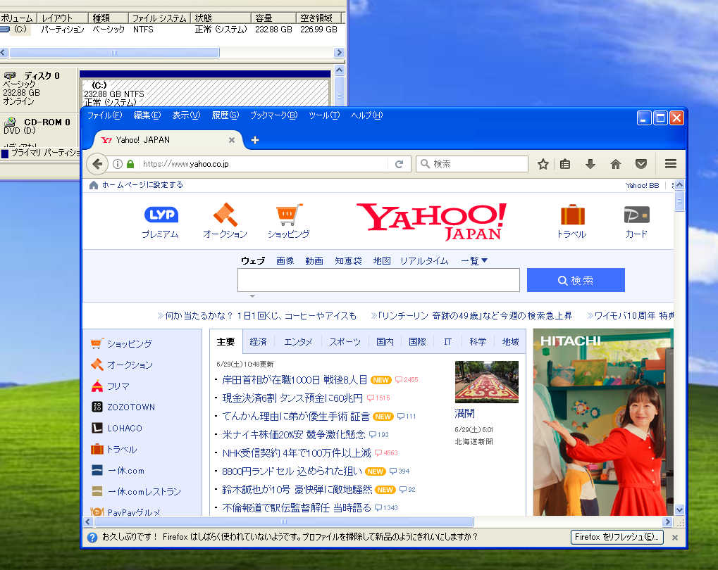This screenshot has height=570, width=718.
Task: Focus the Yahoo web search box
Action: (x=378, y=280)
